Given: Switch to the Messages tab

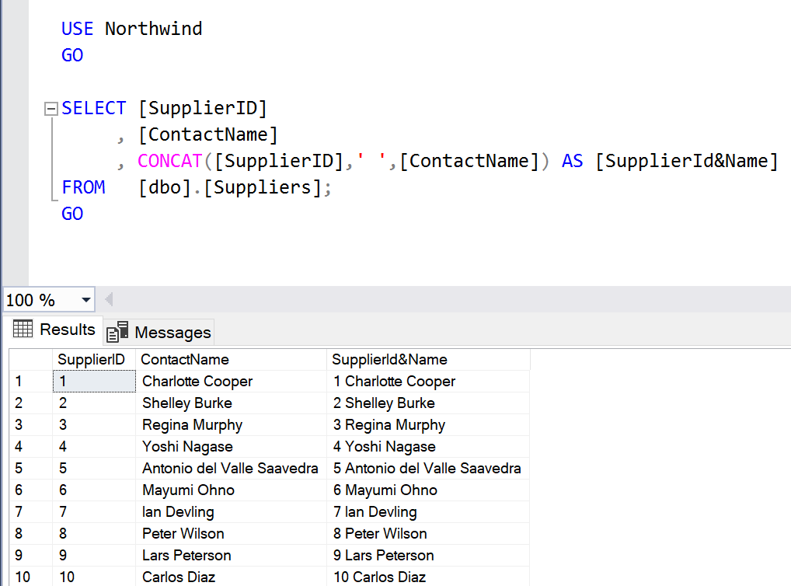Looking at the screenshot, I should (172, 333).
